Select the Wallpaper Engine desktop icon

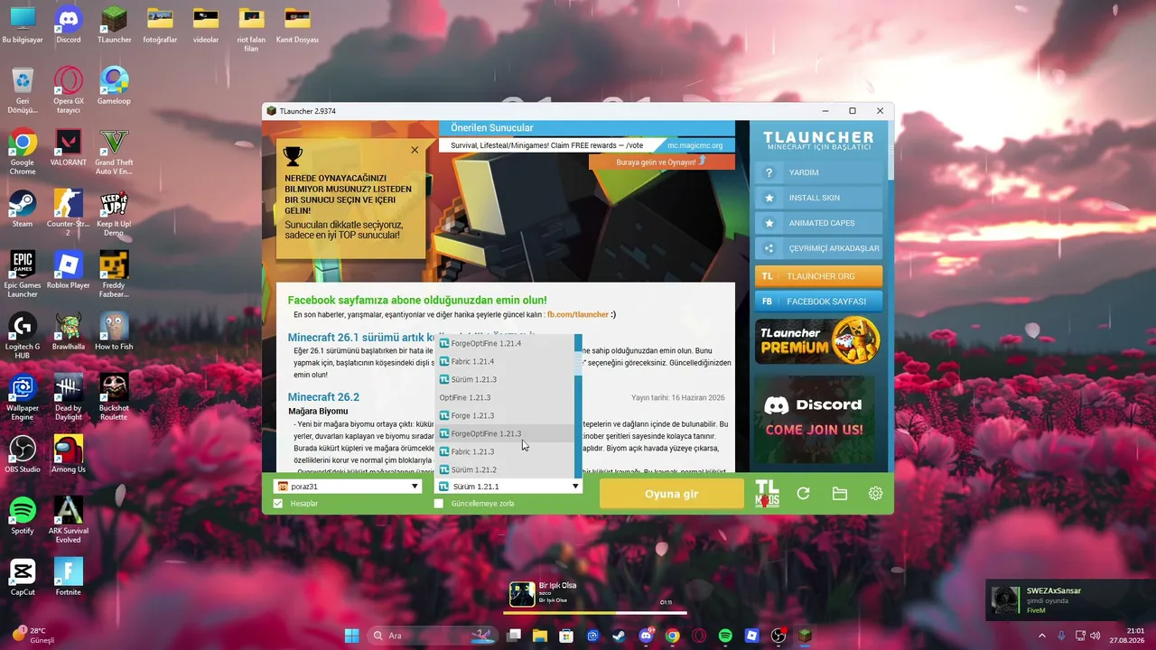[x=23, y=397]
